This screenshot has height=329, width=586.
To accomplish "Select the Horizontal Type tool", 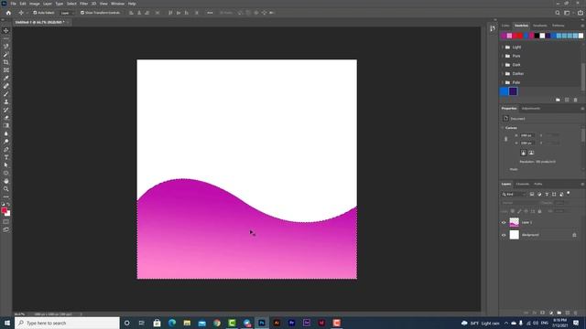I will (x=6, y=157).
